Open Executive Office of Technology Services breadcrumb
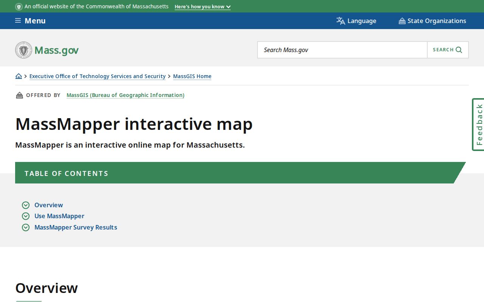Screen dimensions: 484x302 tap(98, 76)
